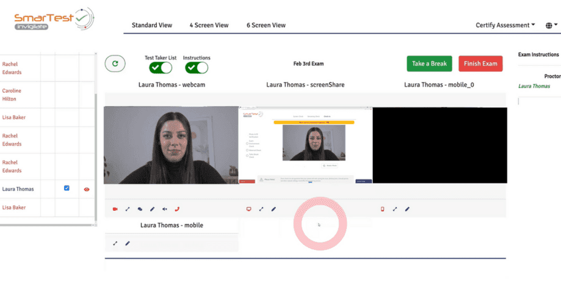Switch to 4 Screen View

(x=209, y=25)
